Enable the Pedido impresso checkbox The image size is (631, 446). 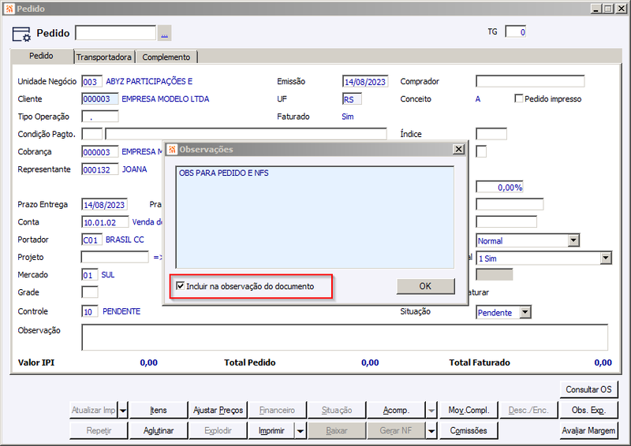[519, 98]
